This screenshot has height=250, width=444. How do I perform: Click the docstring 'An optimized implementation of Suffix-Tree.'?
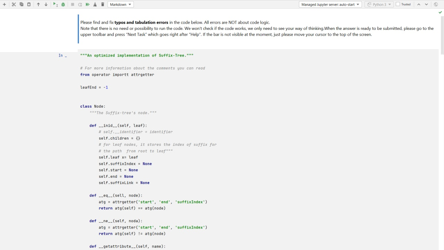[x=137, y=56]
